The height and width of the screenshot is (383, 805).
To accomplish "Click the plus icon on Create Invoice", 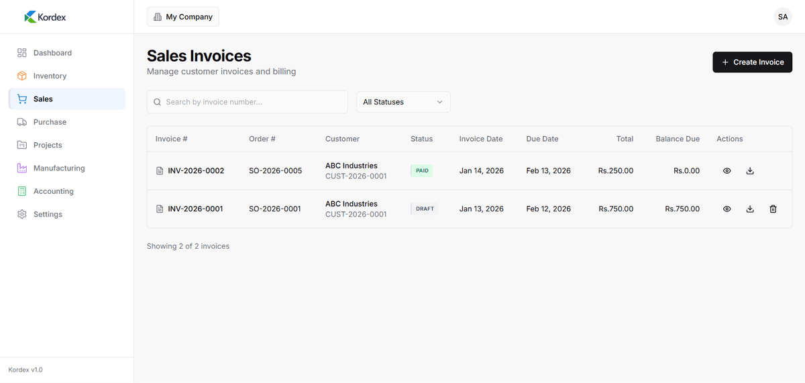I will pos(725,62).
